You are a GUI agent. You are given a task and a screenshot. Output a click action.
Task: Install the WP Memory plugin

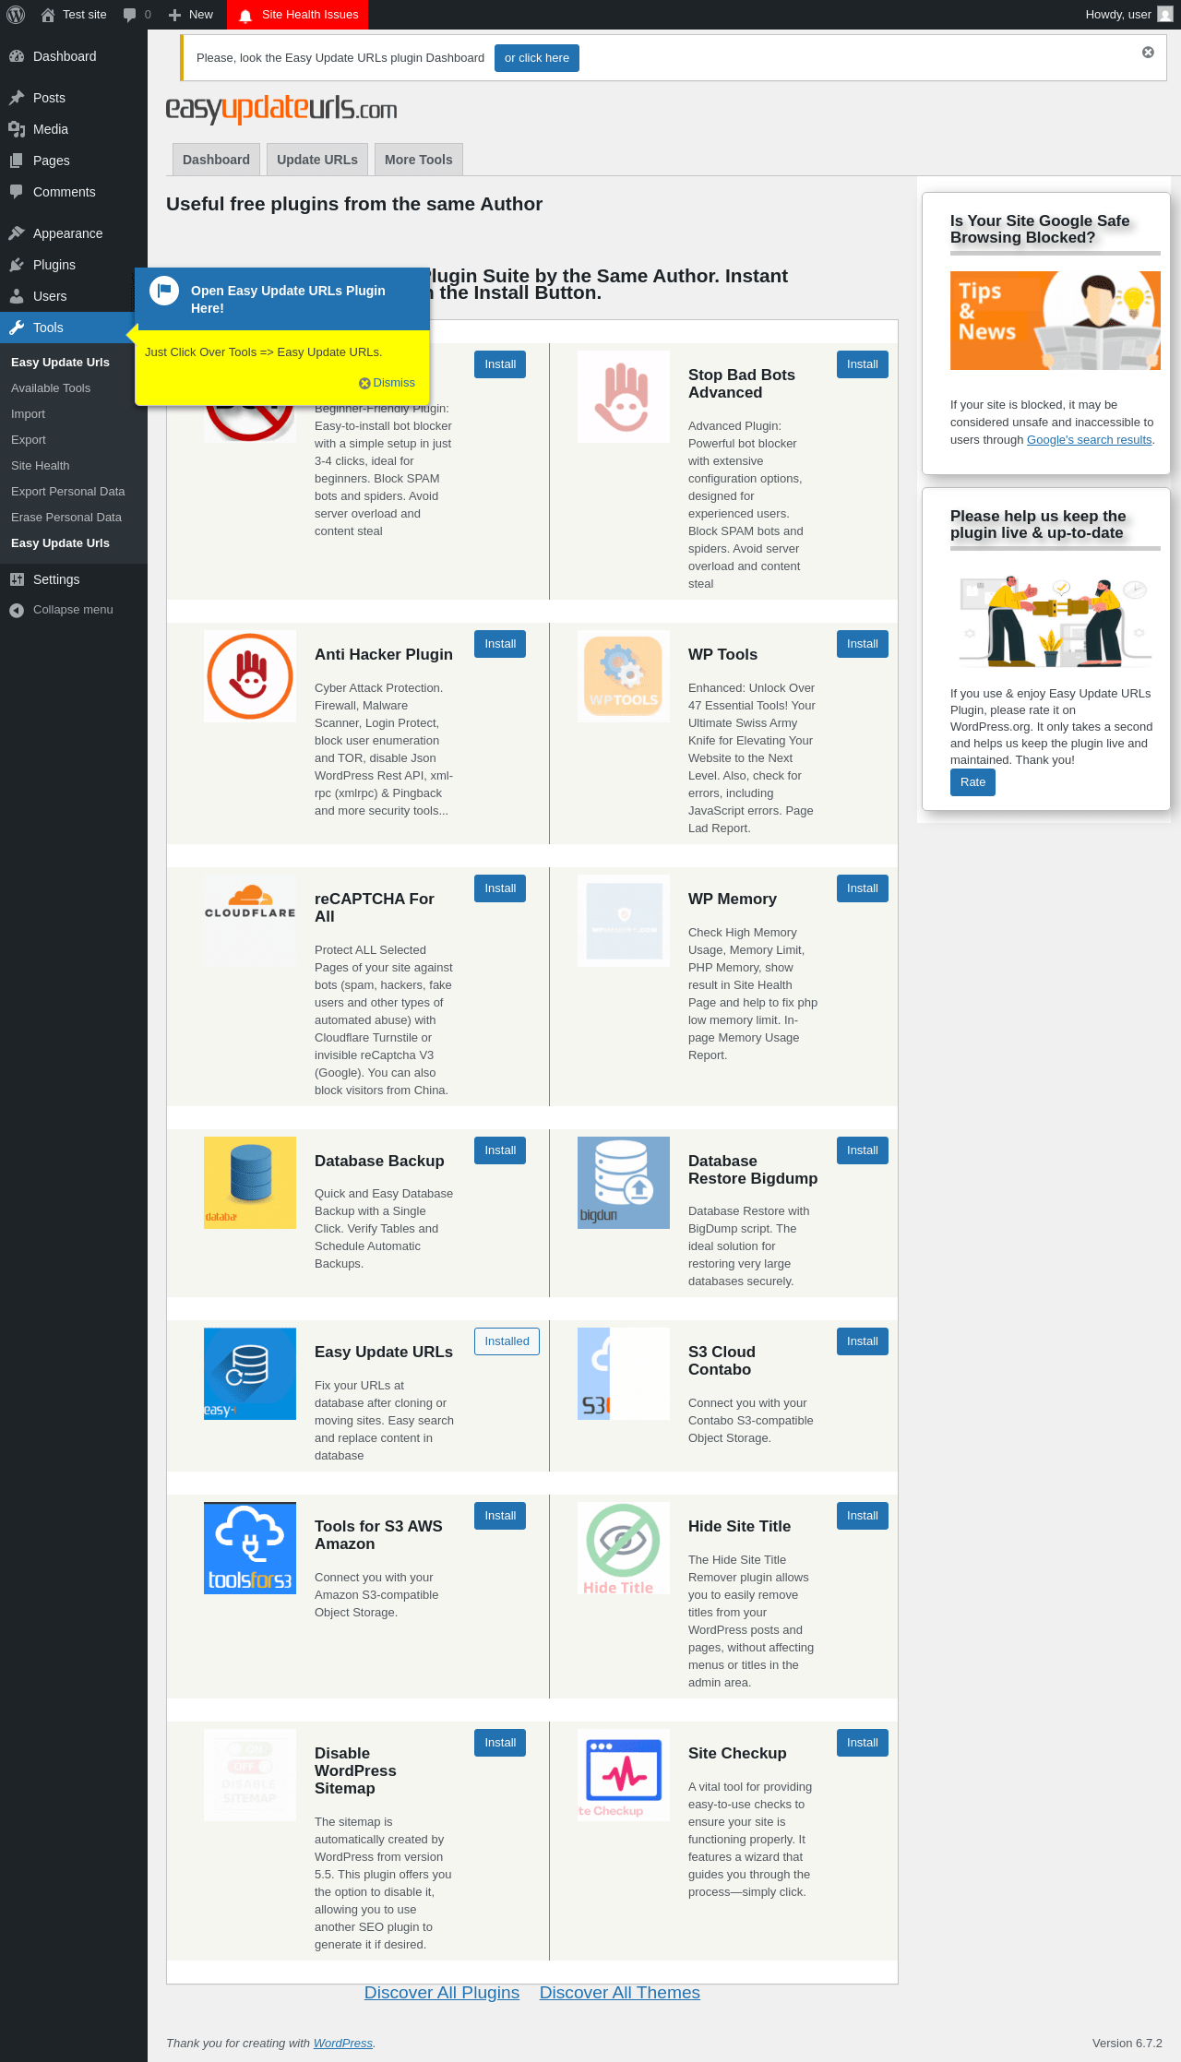click(x=863, y=888)
